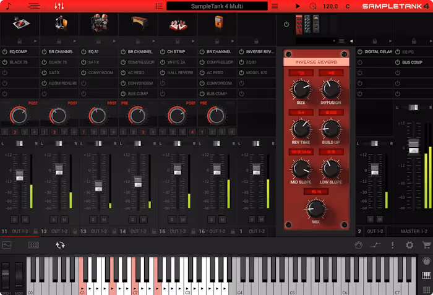Viewport: 433px width, 295px height.
Task: Toggle CH STRIP power on channel 15
Action: [163, 52]
